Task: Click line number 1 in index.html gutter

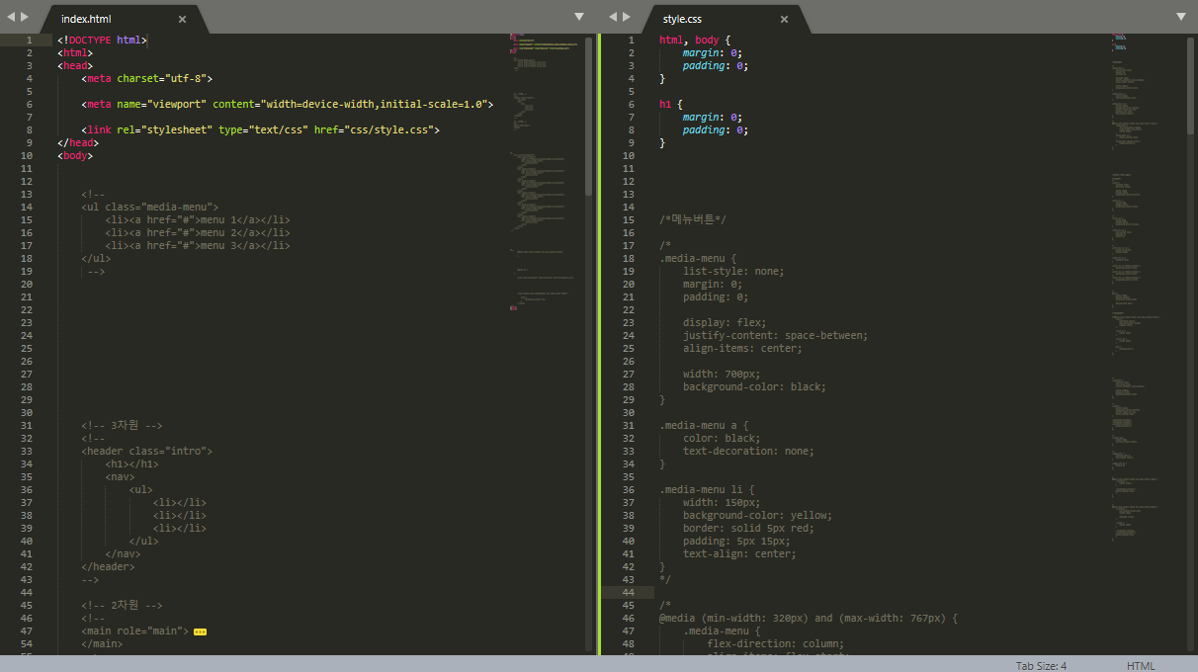Action: pos(30,41)
